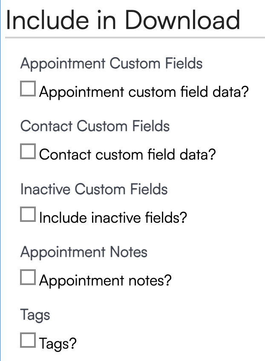This screenshot has height=361, width=265.
Task: Click the Contact Custom Fields section heading
Action: point(95,126)
